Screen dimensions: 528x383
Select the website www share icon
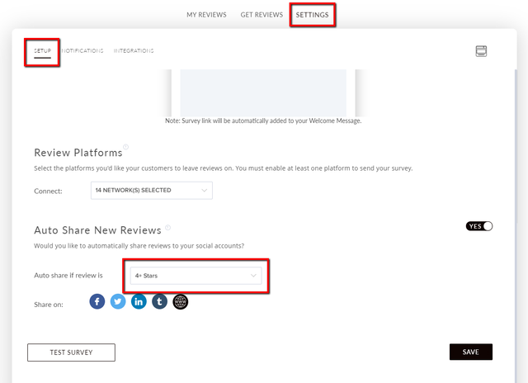point(181,301)
